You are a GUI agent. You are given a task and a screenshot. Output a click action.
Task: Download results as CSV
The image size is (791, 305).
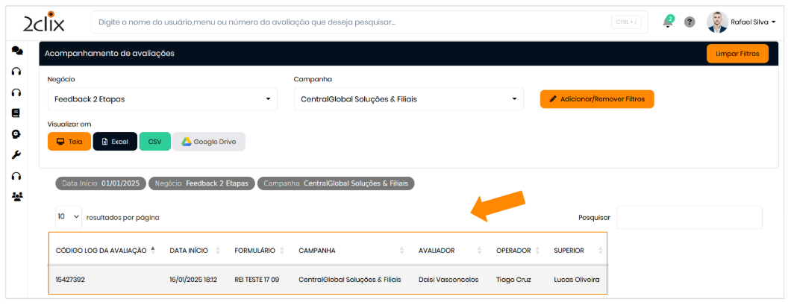155,142
